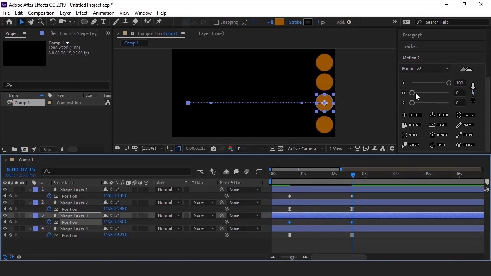Click the ORBIT tool in Motion 2

[x=439, y=135]
